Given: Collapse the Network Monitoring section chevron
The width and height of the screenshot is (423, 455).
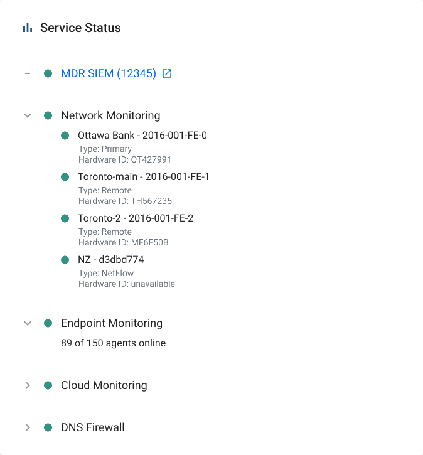Looking at the screenshot, I should point(28,115).
